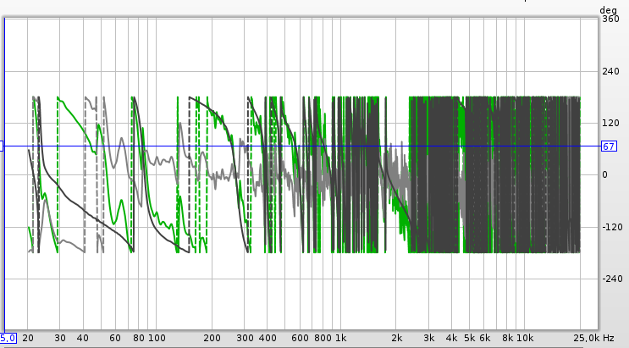
Task: Click the 100 Hz frequency label
Action: pyautogui.click(x=157, y=338)
